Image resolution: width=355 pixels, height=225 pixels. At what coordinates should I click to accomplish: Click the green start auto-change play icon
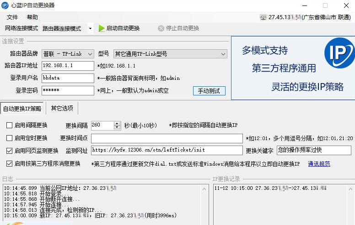(102, 28)
